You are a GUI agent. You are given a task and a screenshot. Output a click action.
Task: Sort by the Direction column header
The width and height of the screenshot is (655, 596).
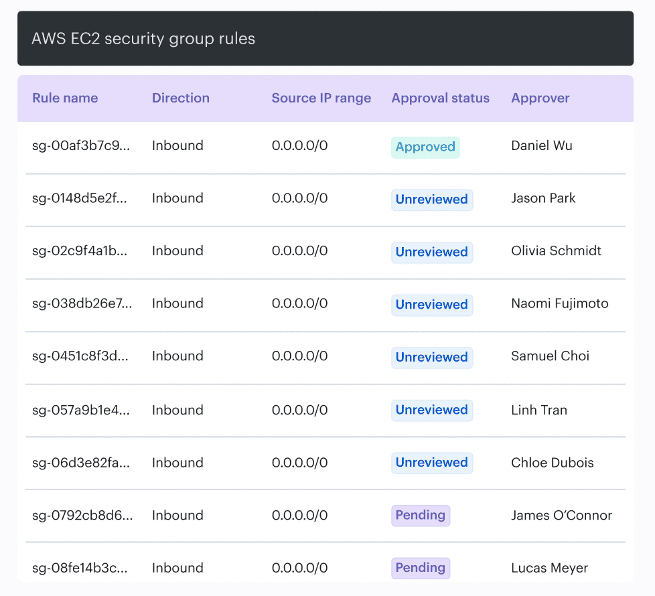180,98
